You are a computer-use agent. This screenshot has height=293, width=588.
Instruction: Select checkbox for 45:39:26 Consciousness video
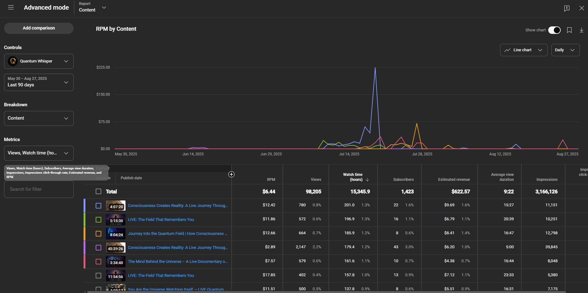click(x=98, y=248)
